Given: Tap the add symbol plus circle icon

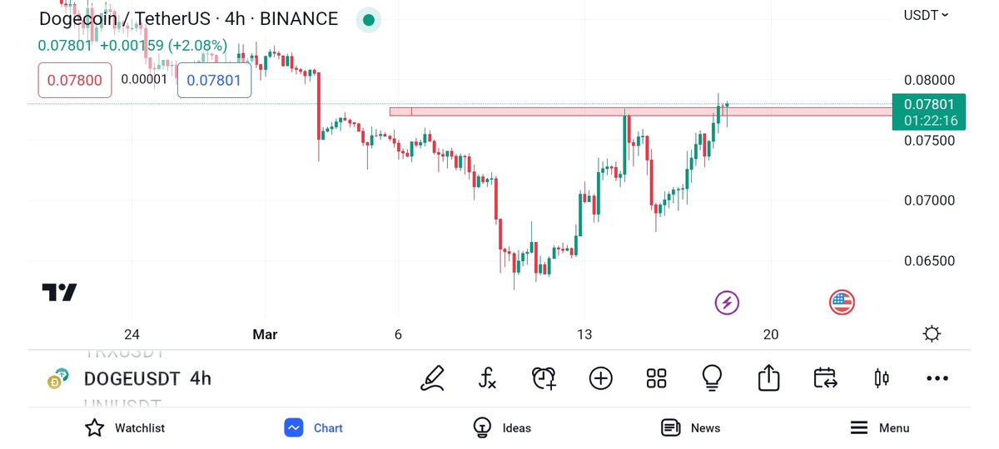Looking at the screenshot, I should tap(600, 378).
